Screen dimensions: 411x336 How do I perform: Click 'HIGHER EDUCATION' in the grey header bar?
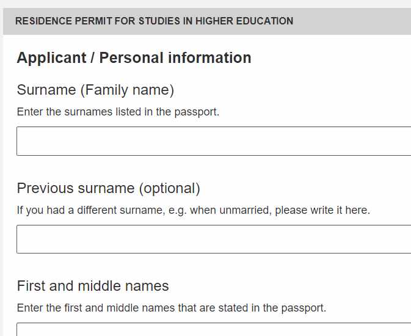pyautogui.click(x=244, y=21)
